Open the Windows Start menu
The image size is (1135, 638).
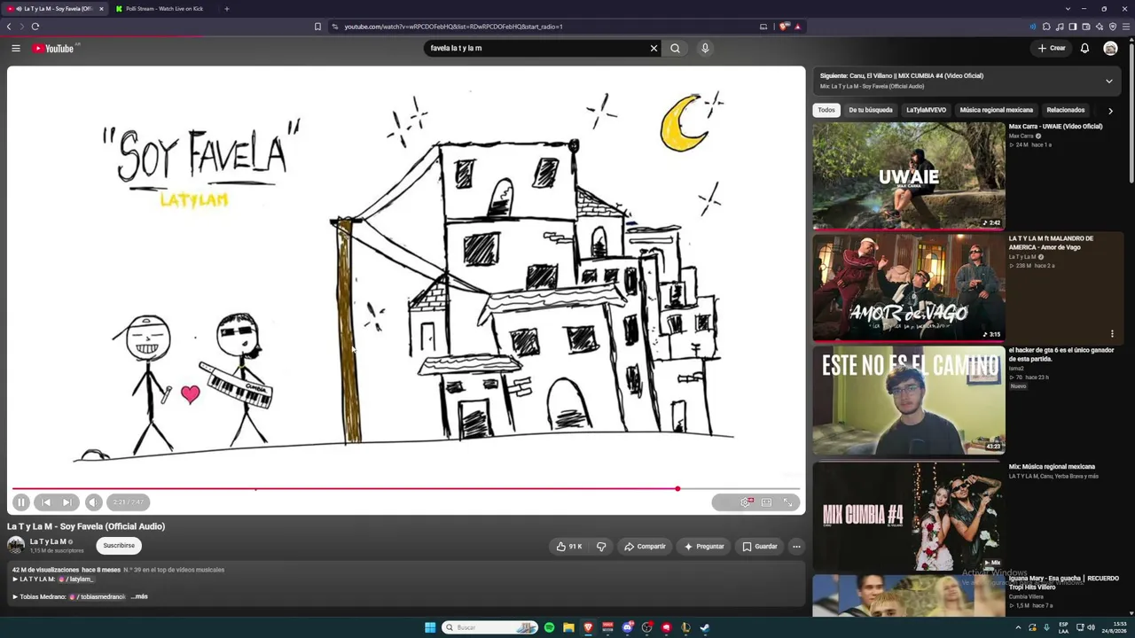[x=430, y=627]
